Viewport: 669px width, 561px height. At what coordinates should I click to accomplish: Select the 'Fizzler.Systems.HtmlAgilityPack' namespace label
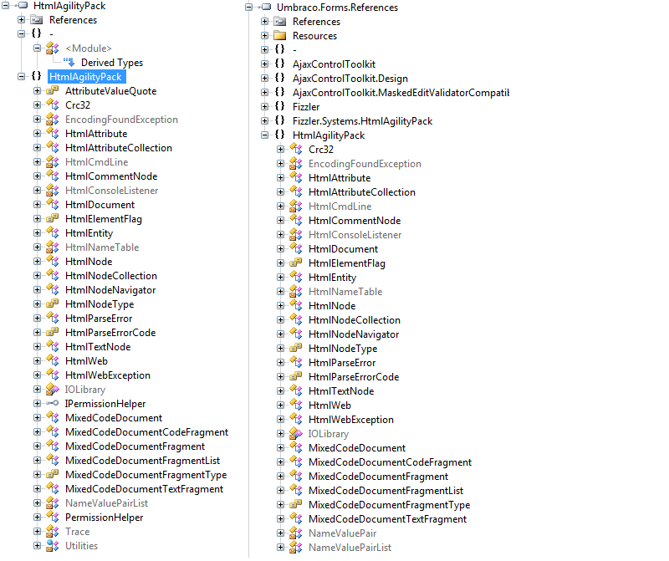[363, 121]
